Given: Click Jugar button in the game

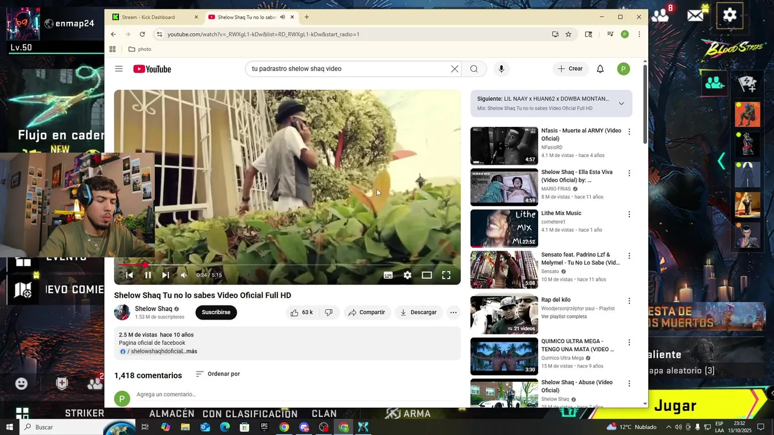Looking at the screenshot, I should 675,406.
